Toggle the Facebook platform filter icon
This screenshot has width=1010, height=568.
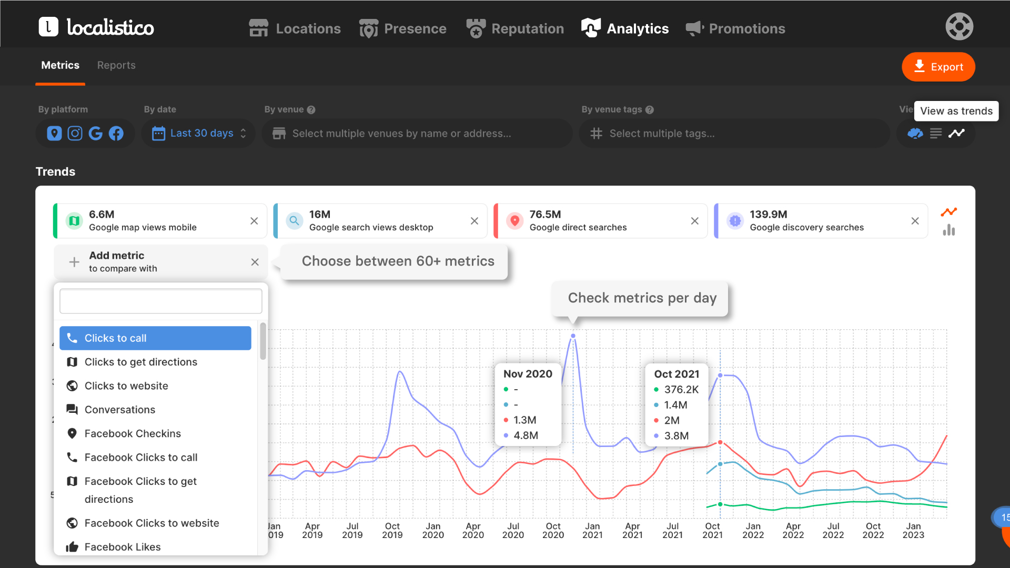coord(116,134)
